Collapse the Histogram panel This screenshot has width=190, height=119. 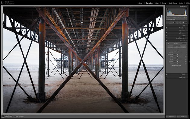point(187,6)
